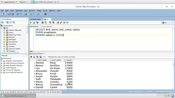This screenshot has width=175, height=98.
Task: Click the Rollback icon in worksheet toolbar
Action: [x=53, y=23]
